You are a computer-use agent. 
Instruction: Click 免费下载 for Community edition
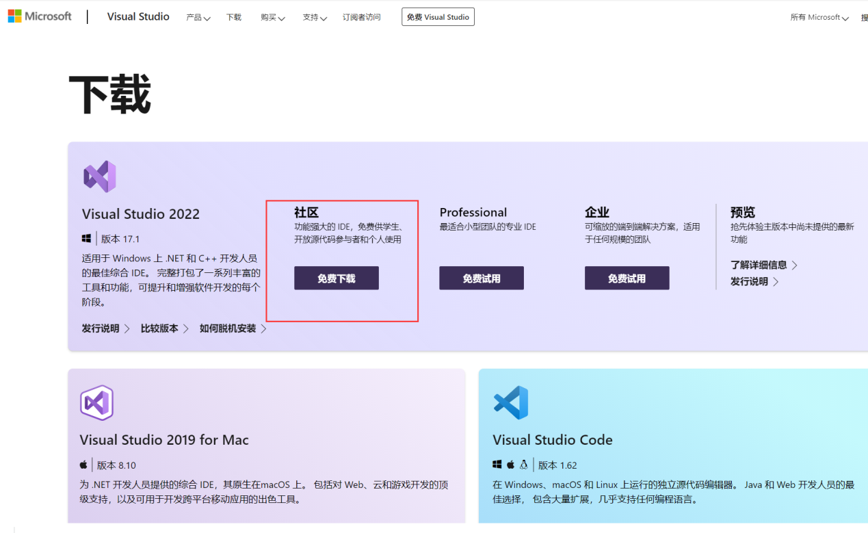click(x=337, y=278)
